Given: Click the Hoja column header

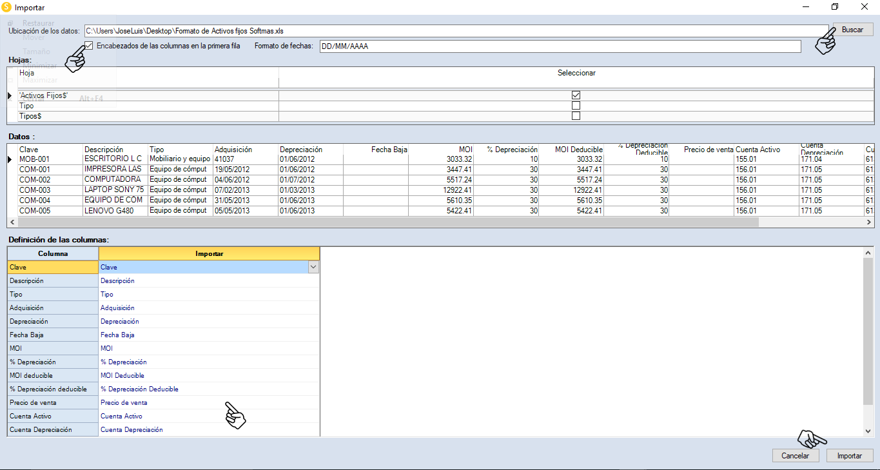Looking at the screenshot, I should tap(148, 73).
